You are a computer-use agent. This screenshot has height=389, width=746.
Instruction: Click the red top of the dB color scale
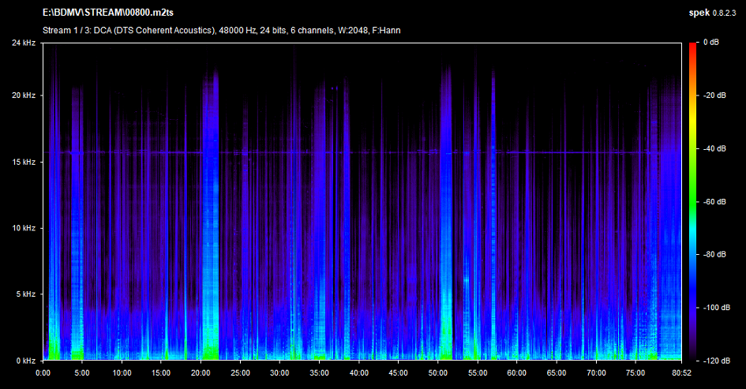[x=692, y=45]
